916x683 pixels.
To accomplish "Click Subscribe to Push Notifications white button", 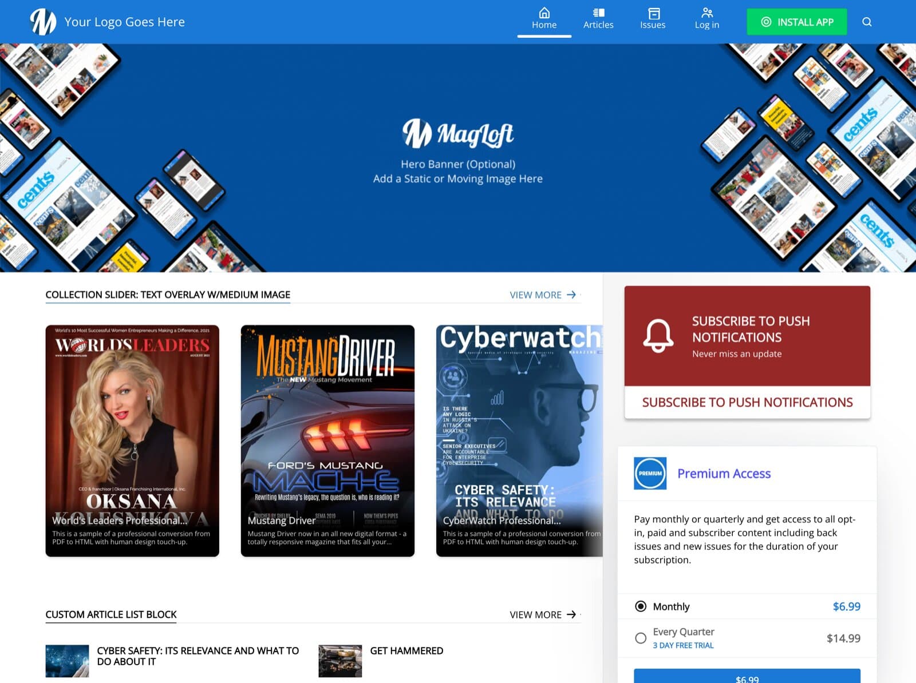I will coord(747,402).
